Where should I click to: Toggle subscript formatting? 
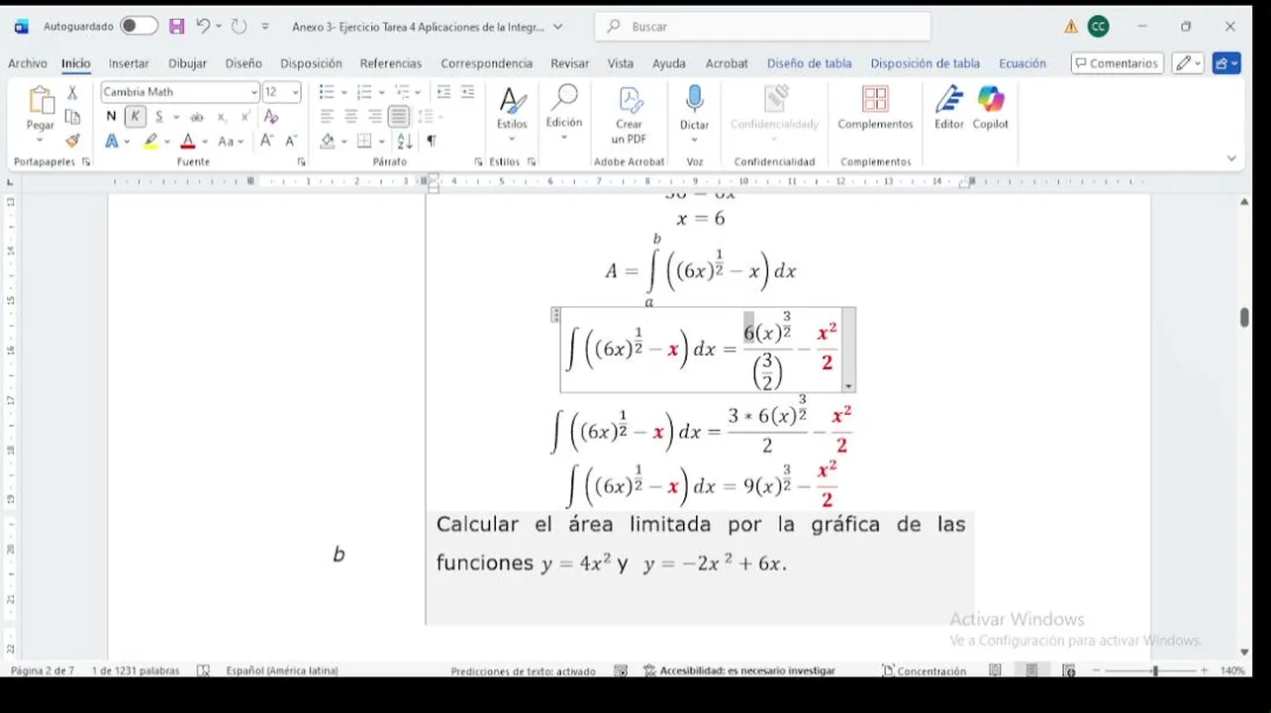(x=223, y=117)
